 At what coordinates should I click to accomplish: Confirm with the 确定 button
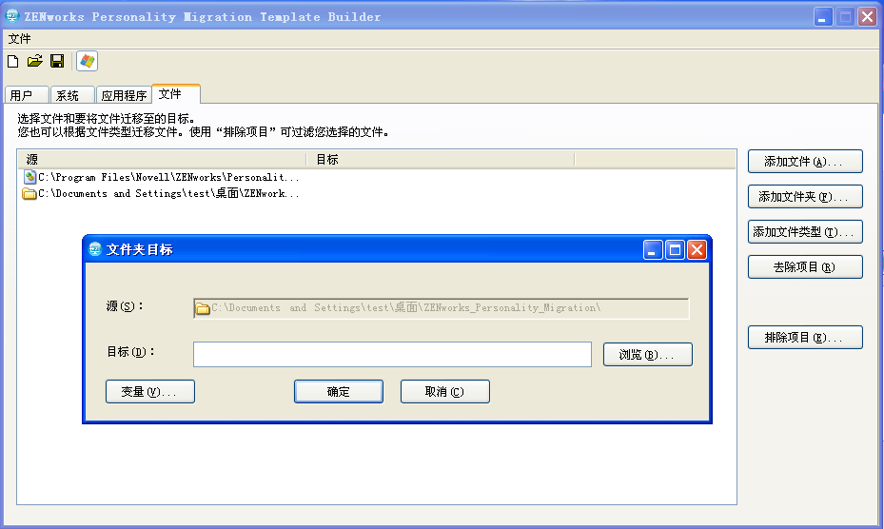point(338,391)
